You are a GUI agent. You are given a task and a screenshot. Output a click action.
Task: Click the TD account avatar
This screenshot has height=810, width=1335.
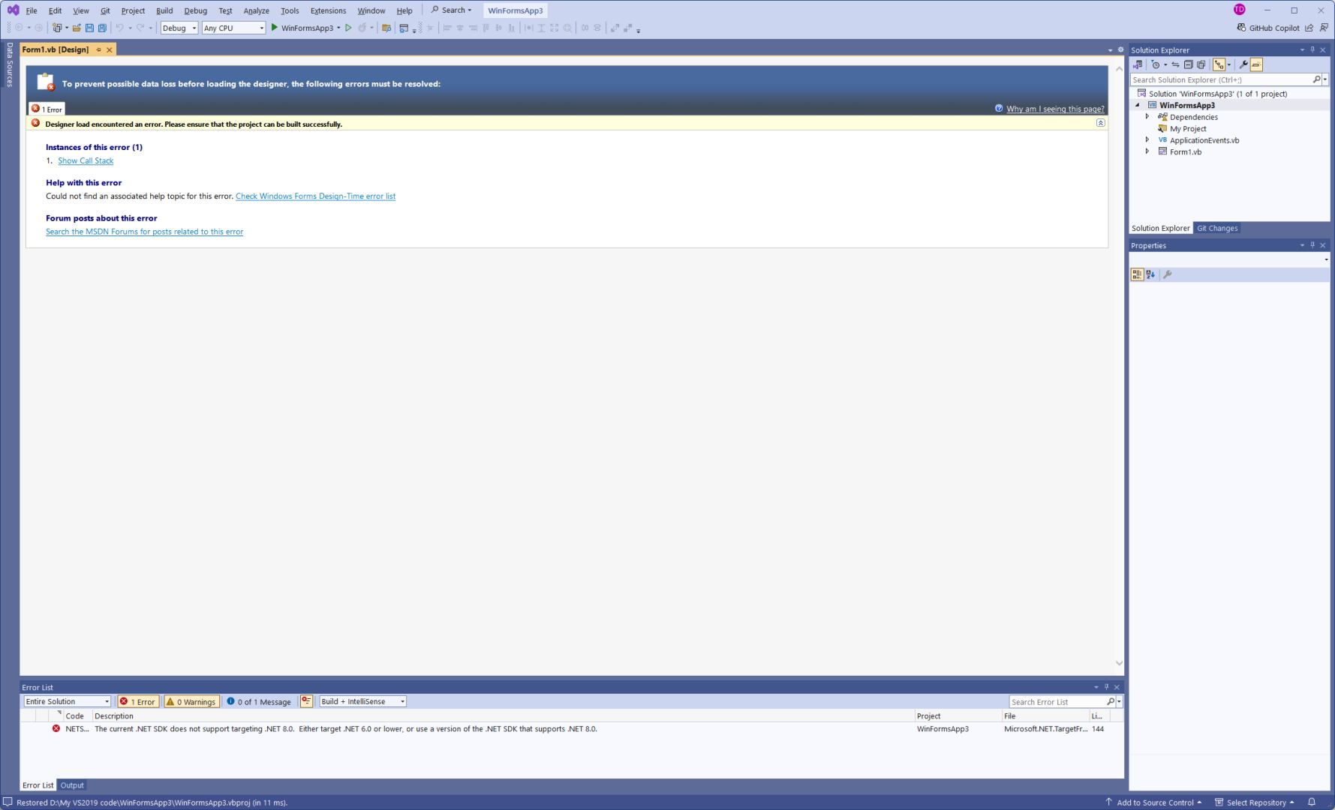tap(1239, 10)
